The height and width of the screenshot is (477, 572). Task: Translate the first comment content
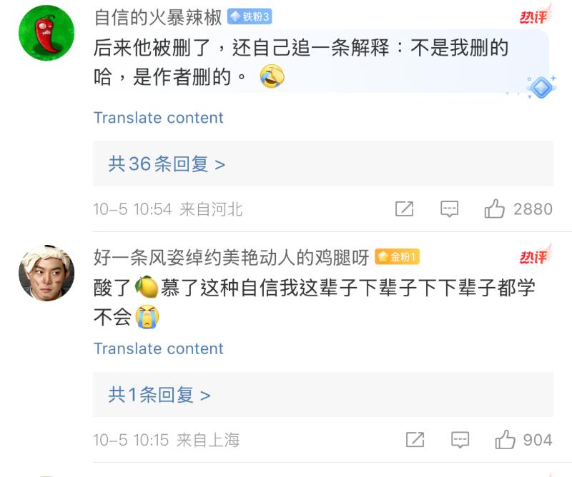(158, 118)
